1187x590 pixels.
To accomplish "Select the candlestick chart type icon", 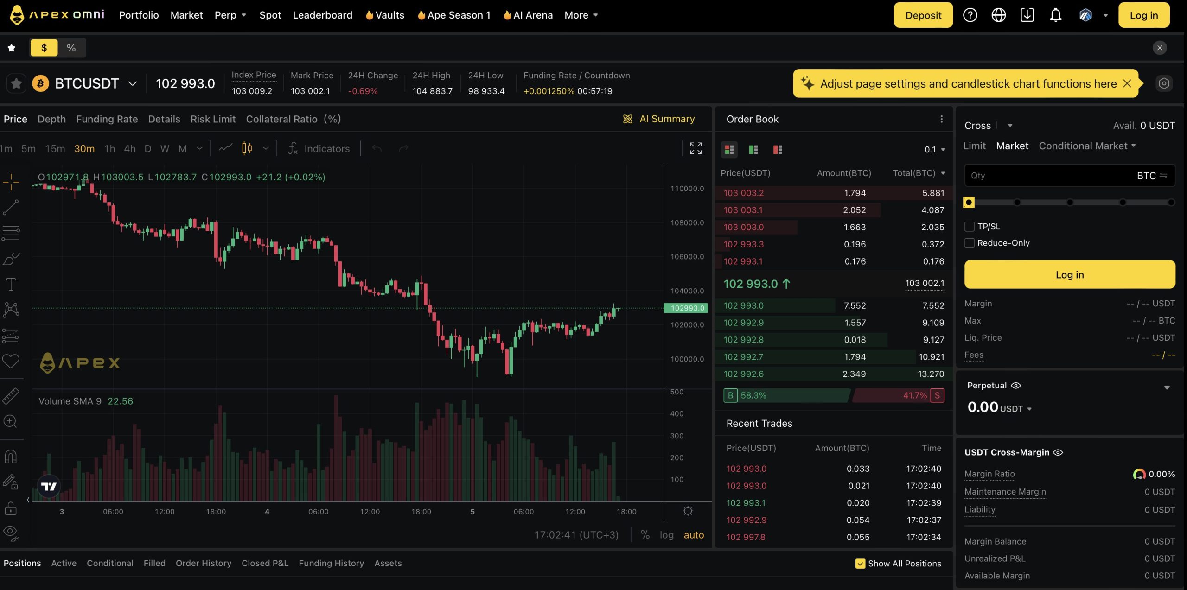I will coord(247,148).
